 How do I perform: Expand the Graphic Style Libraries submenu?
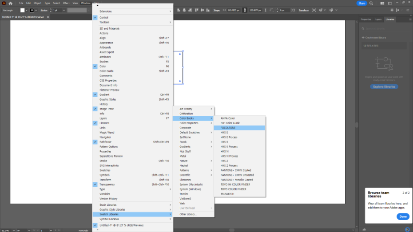132,210
